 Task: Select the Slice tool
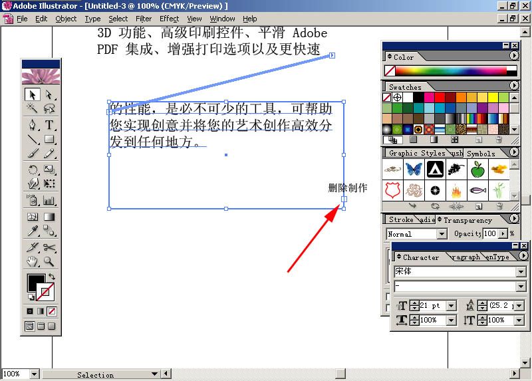pyautogui.click(x=33, y=247)
